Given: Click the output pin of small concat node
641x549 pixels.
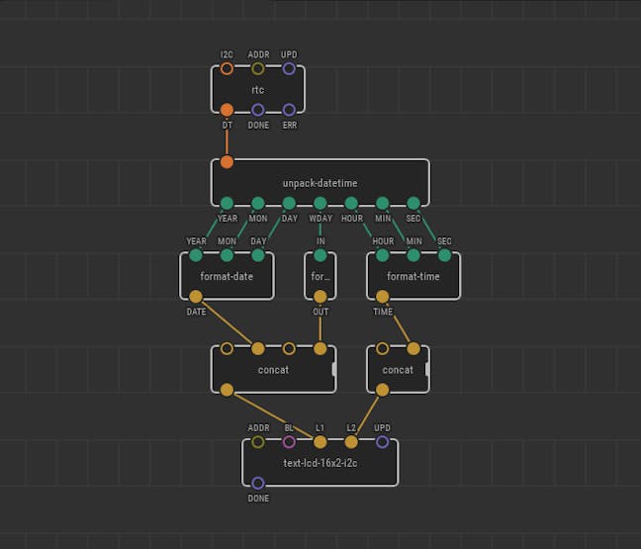Looking at the screenshot, I should click(382, 390).
